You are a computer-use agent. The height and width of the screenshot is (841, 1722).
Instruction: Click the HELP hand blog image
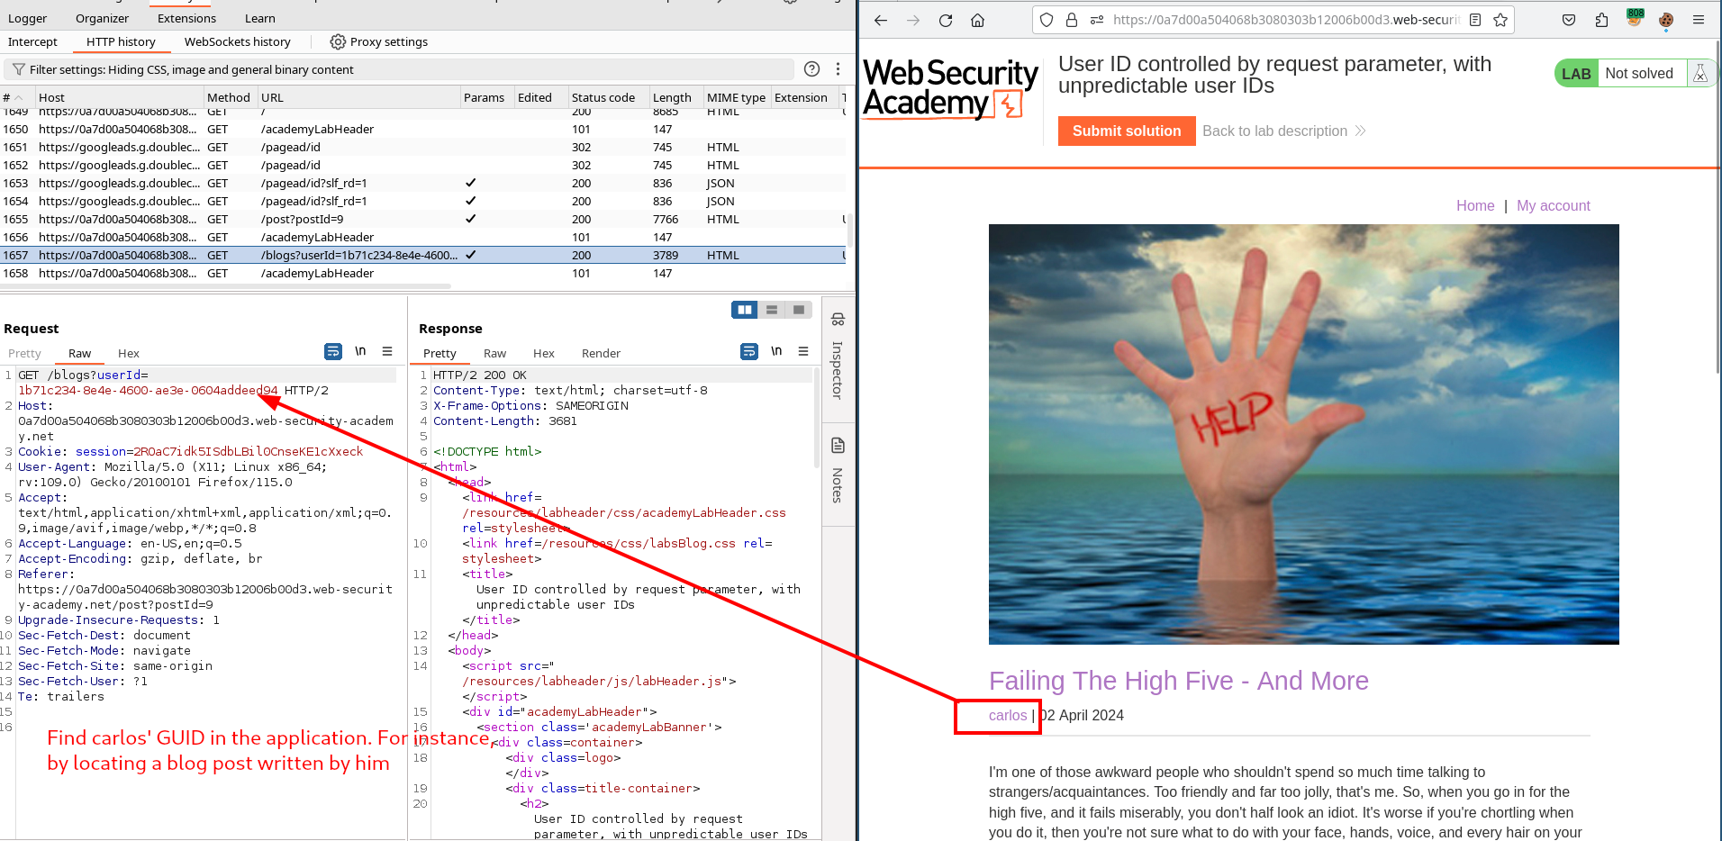point(1303,434)
